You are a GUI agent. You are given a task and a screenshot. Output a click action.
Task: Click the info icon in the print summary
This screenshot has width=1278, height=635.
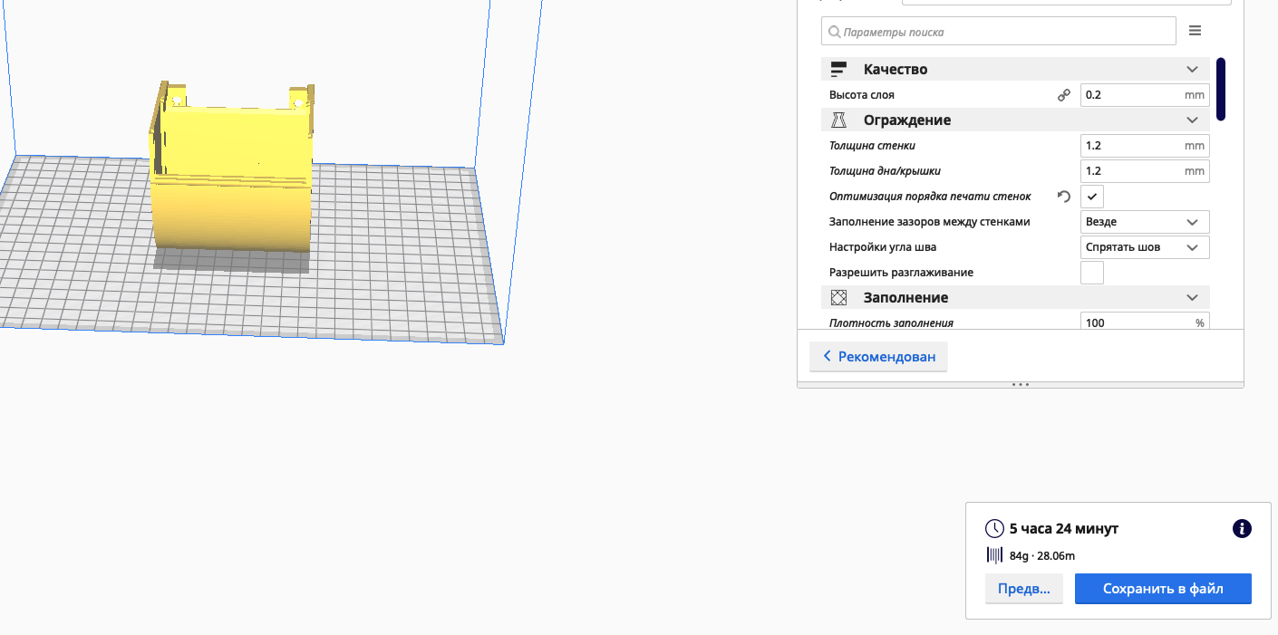coord(1242,529)
